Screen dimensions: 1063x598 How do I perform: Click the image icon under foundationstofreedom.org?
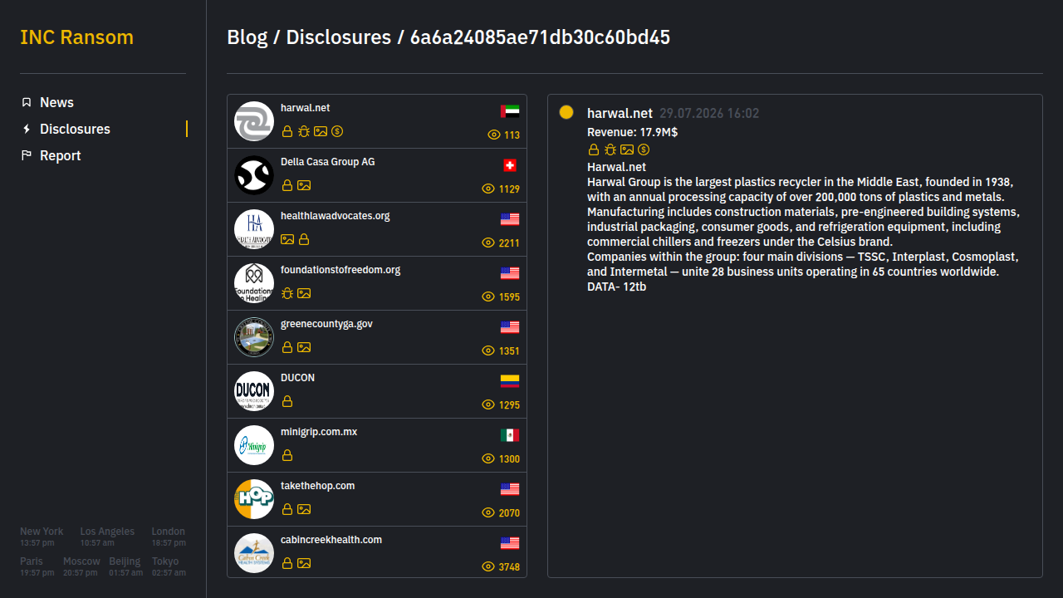click(304, 293)
